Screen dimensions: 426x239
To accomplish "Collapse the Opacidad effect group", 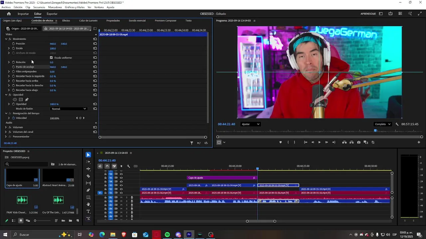I will (6, 95).
